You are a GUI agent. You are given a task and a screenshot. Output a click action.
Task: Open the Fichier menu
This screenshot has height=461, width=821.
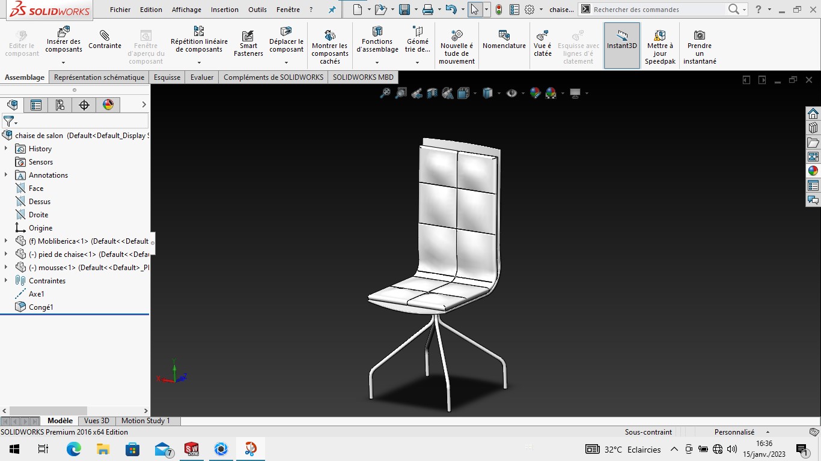tap(120, 10)
